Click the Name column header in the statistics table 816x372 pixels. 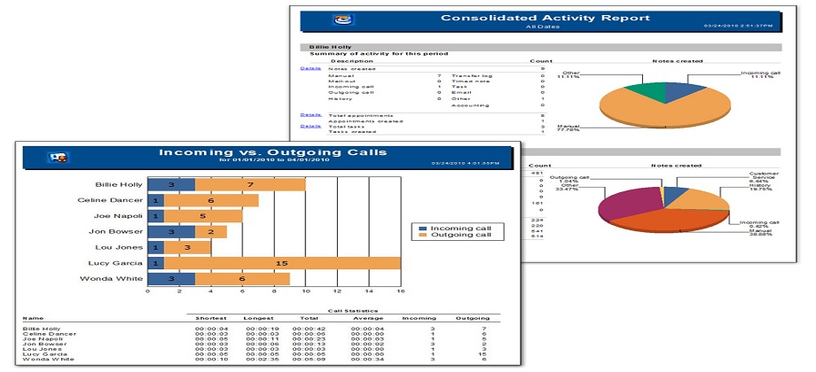[34, 318]
